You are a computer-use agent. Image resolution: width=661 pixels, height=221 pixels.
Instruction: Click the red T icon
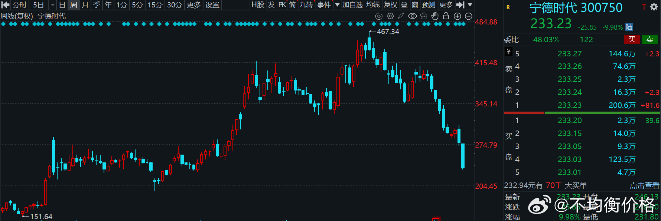tap(644, 7)
